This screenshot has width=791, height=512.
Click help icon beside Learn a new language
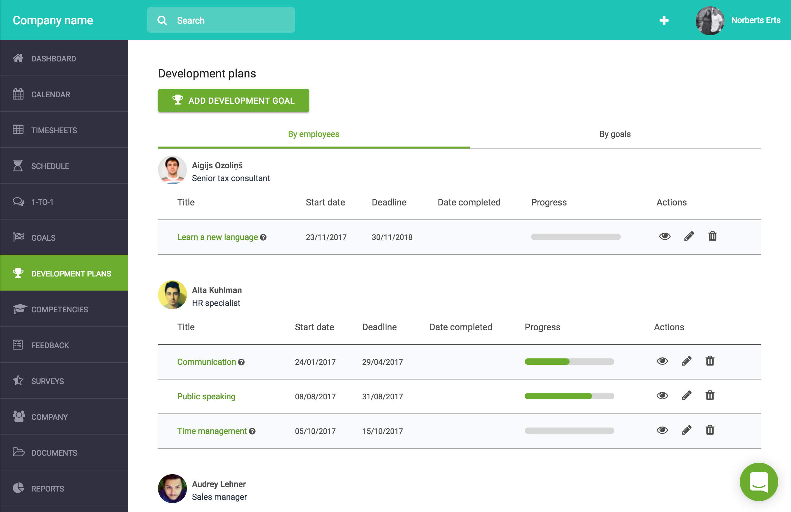click(263, 237)
